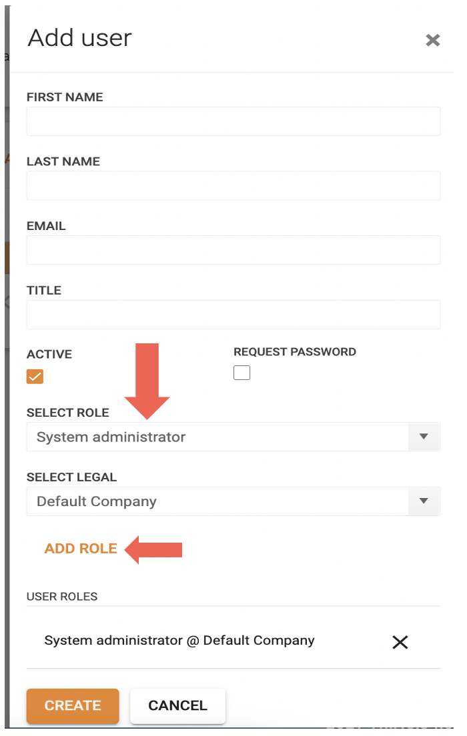Click the Request Password label
467x736 pixels.
(295, 351)
